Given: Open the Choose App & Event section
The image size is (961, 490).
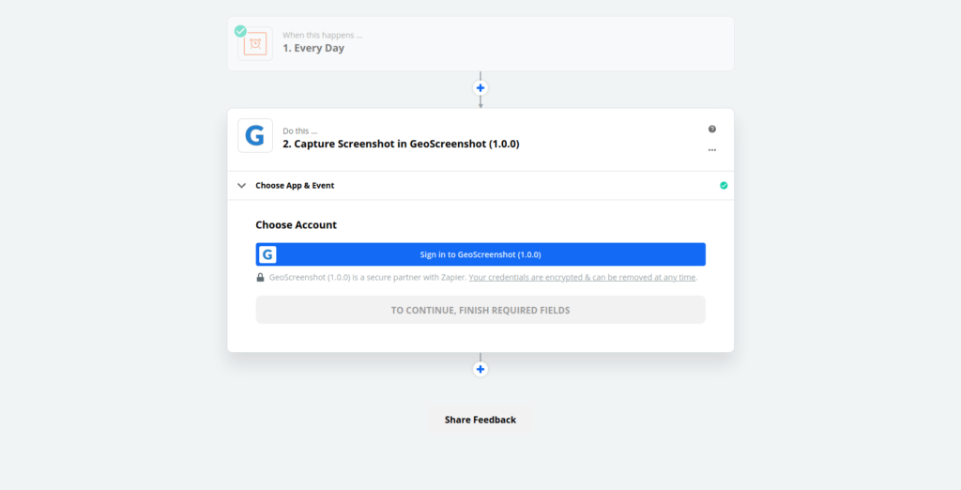Looking at the screenshot, I should tap(480, 185).
